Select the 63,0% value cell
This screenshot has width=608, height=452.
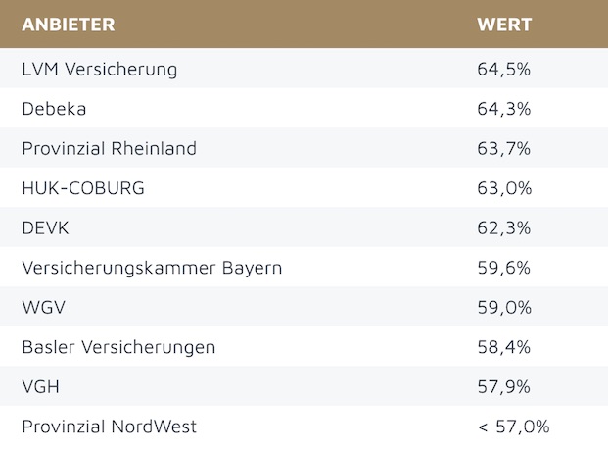pos(503,188)
